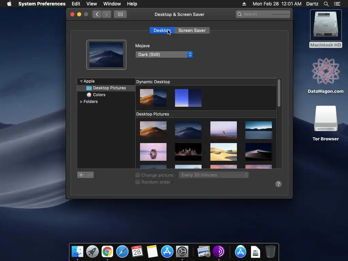
Task: Show all preferences grid button
Action: [120, 14]
